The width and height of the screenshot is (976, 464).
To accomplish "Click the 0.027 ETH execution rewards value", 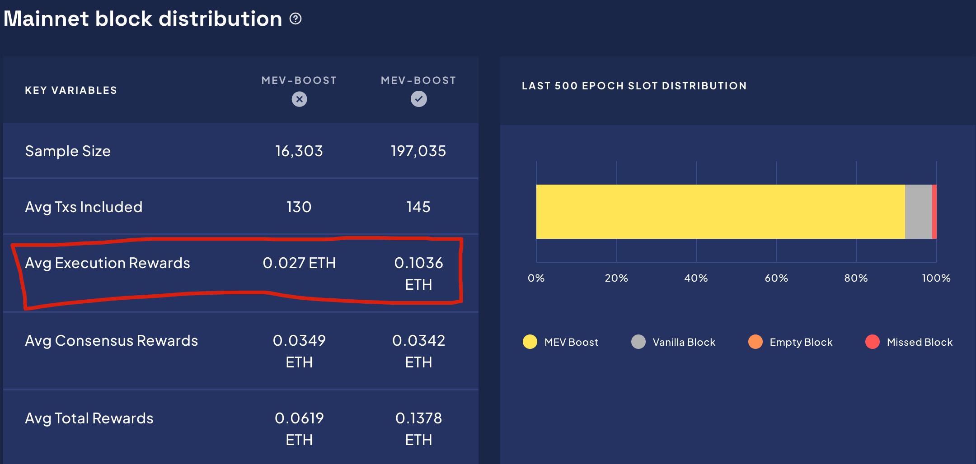I will tap(299, 263).
